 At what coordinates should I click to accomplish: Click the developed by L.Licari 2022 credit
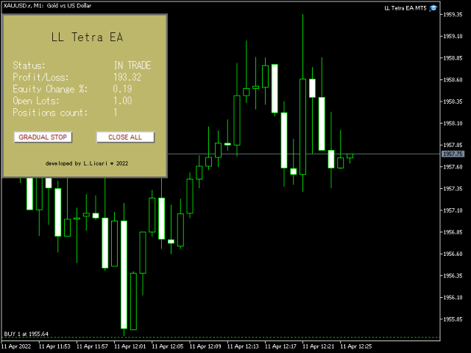87,163
